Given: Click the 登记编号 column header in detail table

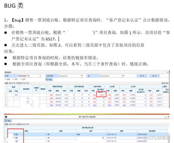Looking at the screenshot, I should pyautogui.click(x=152, y=131).
